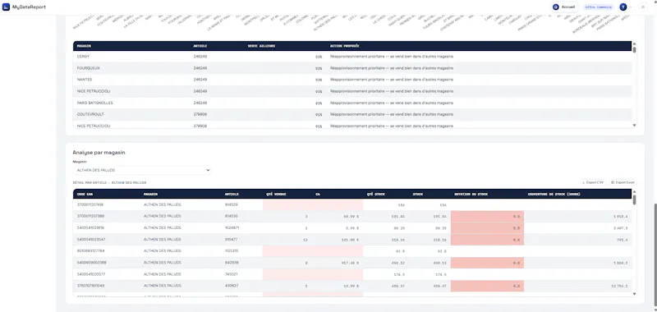Click the download icon in Export CSV

click(584, 182)
